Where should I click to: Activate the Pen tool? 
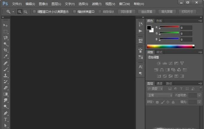coord(5,113)
